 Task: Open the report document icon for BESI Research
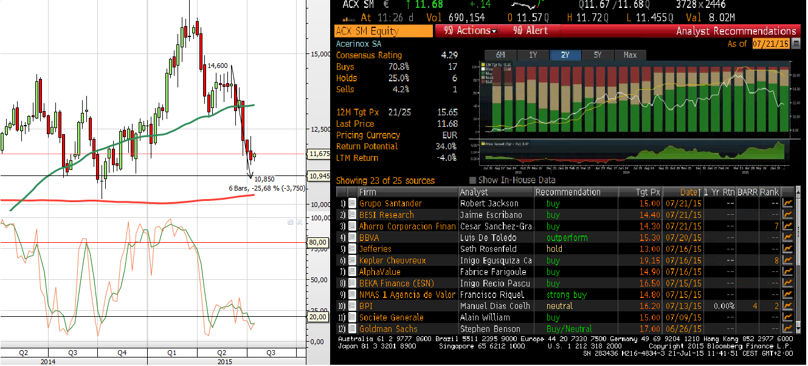(352, 215)
